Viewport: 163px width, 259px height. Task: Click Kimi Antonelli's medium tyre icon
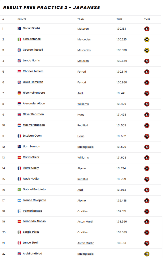[x=147, y=39]
